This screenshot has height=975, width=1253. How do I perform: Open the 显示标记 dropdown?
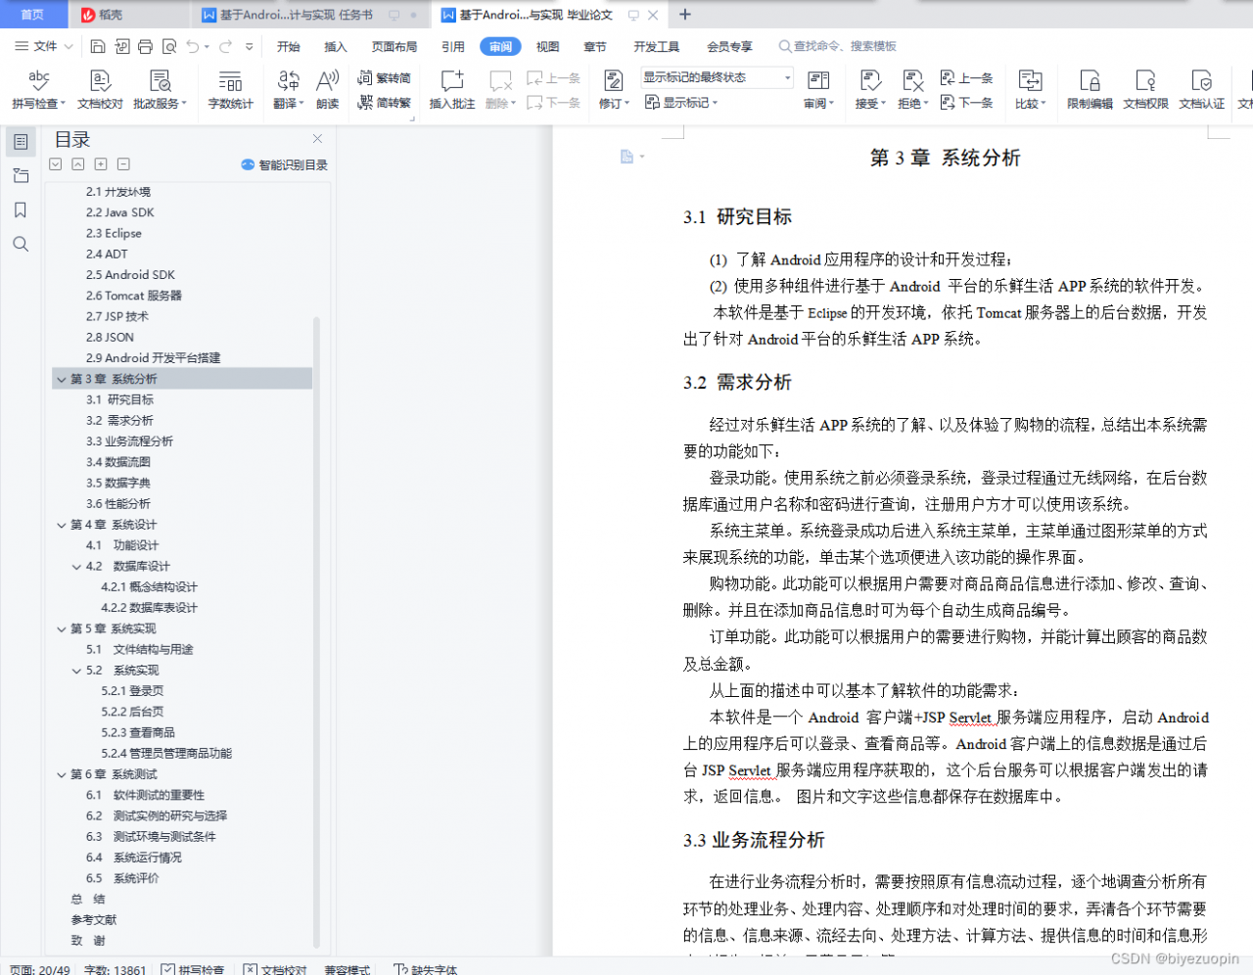click(681, 102)
